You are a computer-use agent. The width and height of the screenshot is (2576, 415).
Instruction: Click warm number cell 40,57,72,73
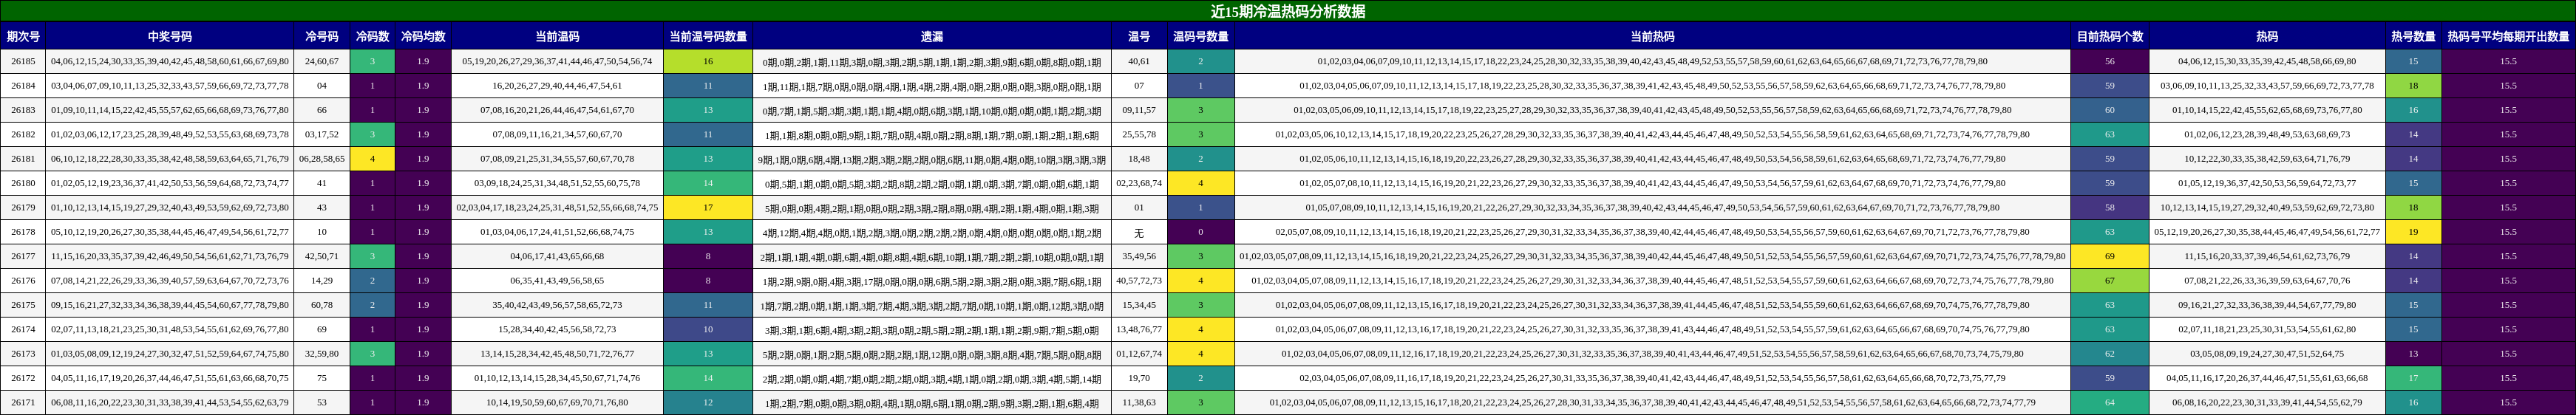[1139, 281]
